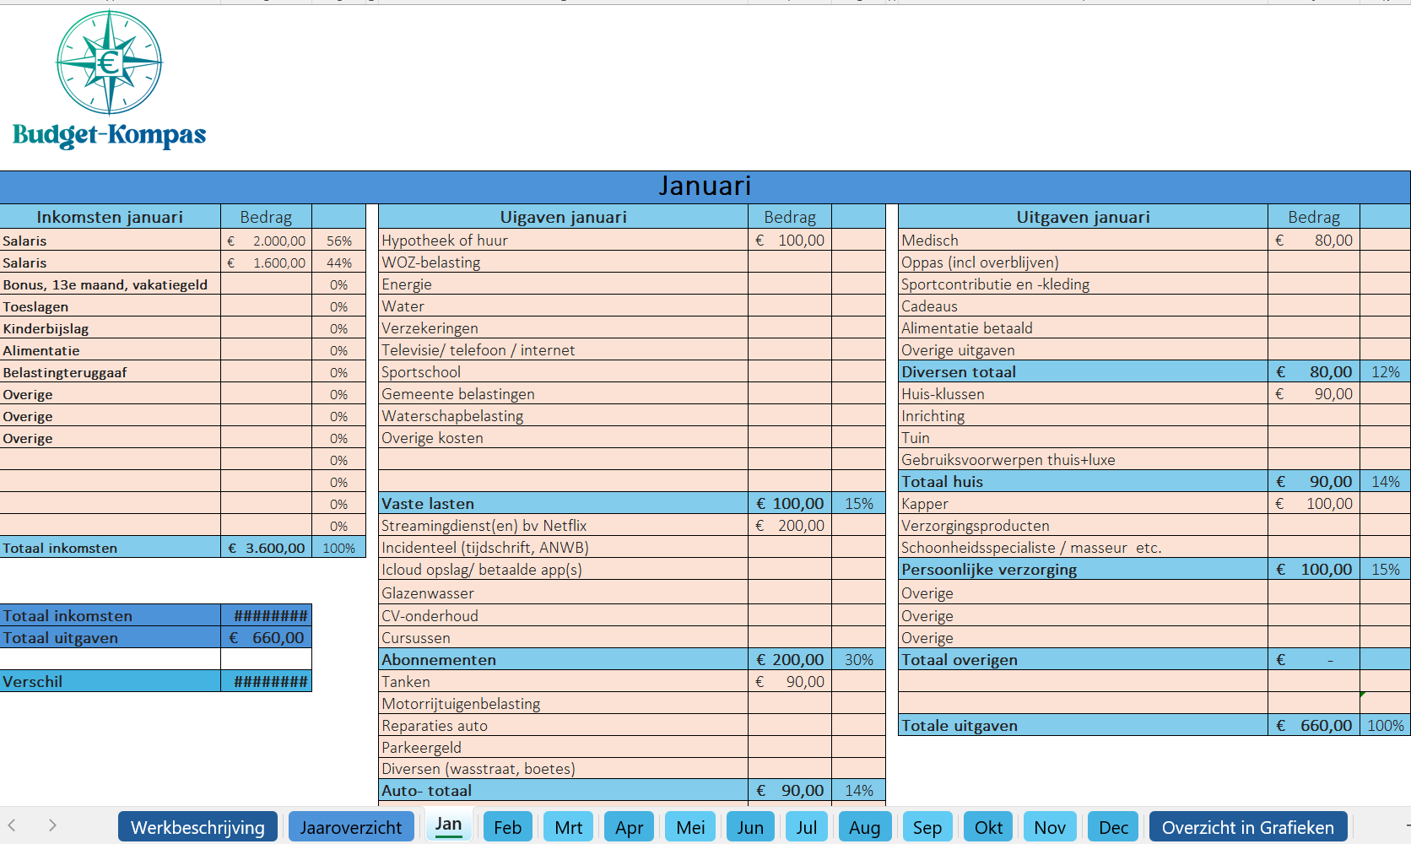This screenshot has width=1411, height=844.
Task: Select the Hypotheek of huur amount cell
Action: pos(790,241)
